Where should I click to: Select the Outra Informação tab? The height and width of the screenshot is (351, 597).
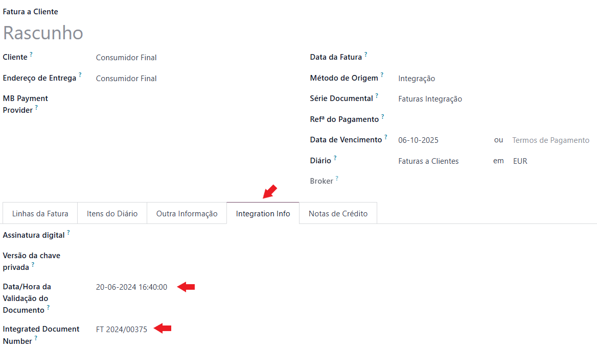pyautogui.click(x=187, y=214)
